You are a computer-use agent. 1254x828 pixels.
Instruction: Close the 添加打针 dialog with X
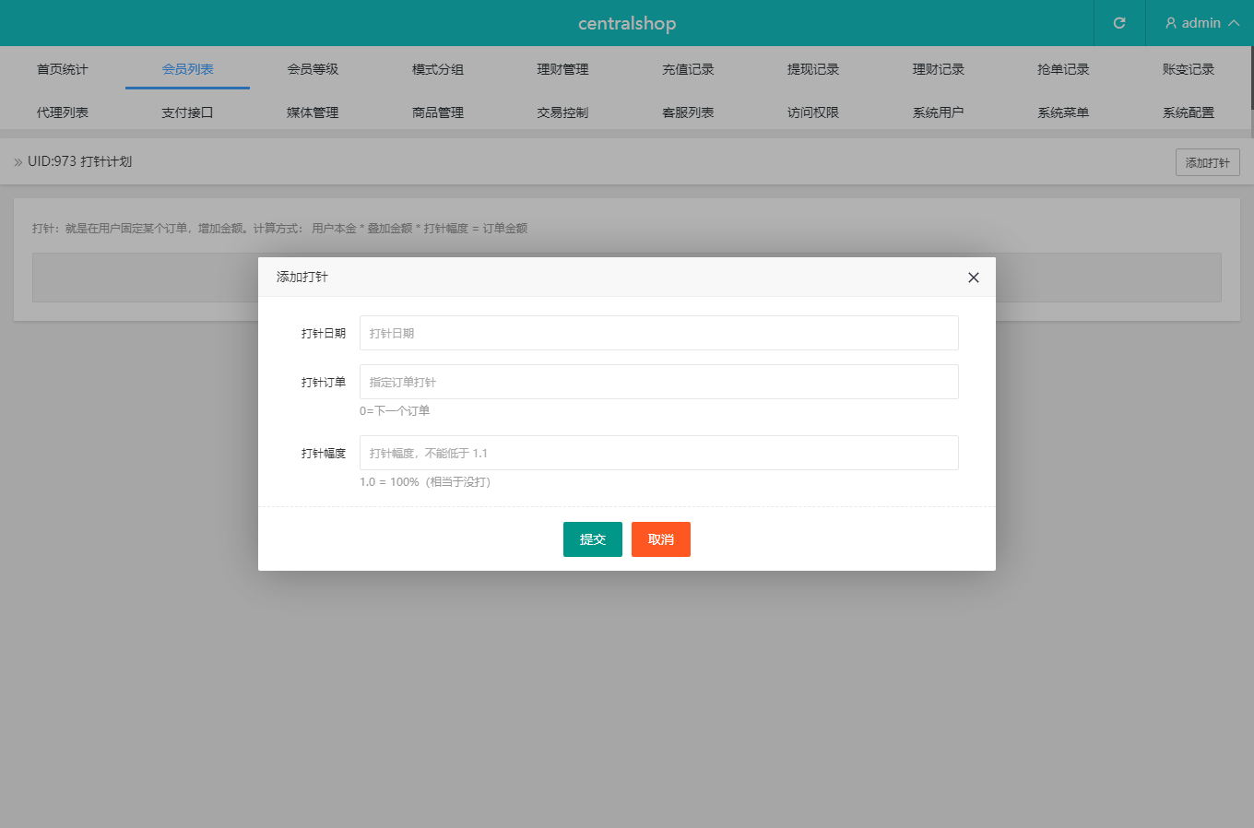click(x=973, y=278)
